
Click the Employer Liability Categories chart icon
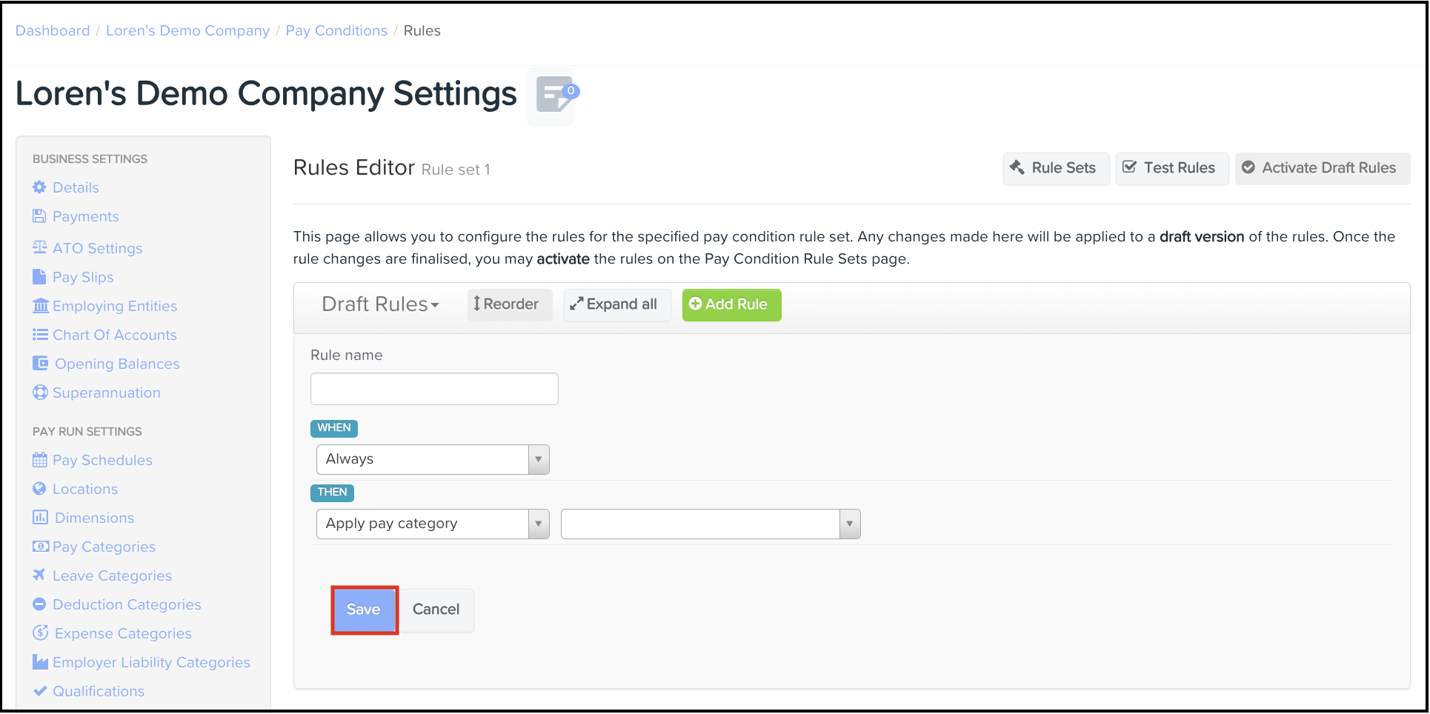click(x=40, y=662)
